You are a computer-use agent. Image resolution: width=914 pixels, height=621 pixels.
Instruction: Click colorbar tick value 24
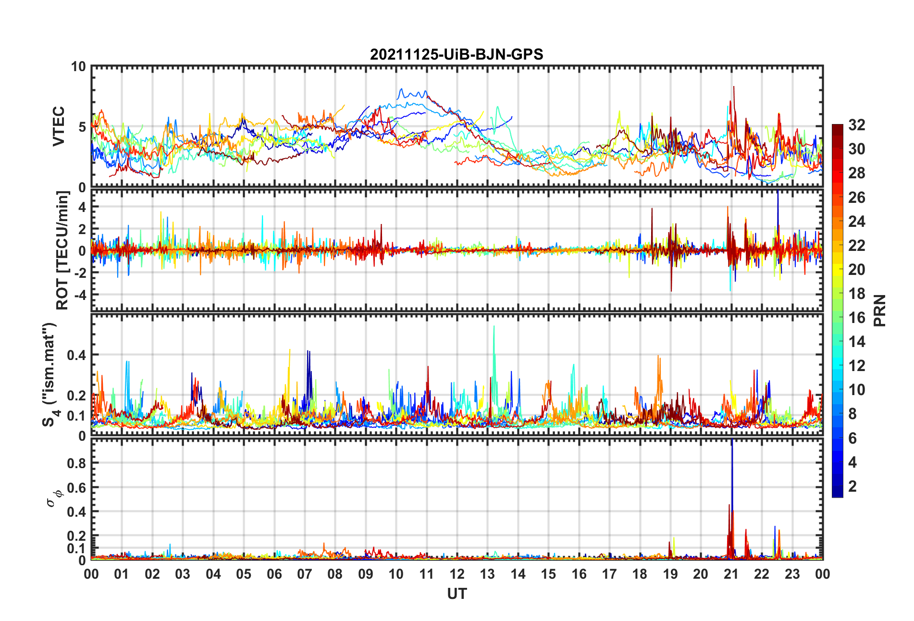[x=856, y=222]
